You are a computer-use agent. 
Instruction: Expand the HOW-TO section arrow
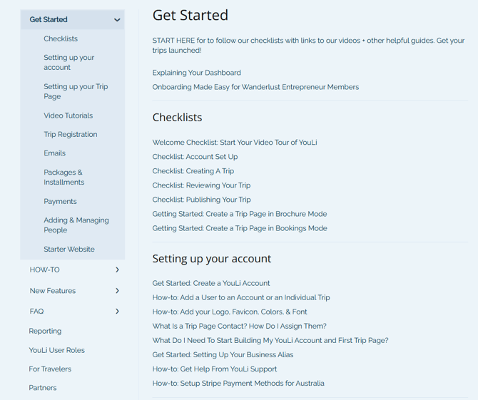coord(118,270)
